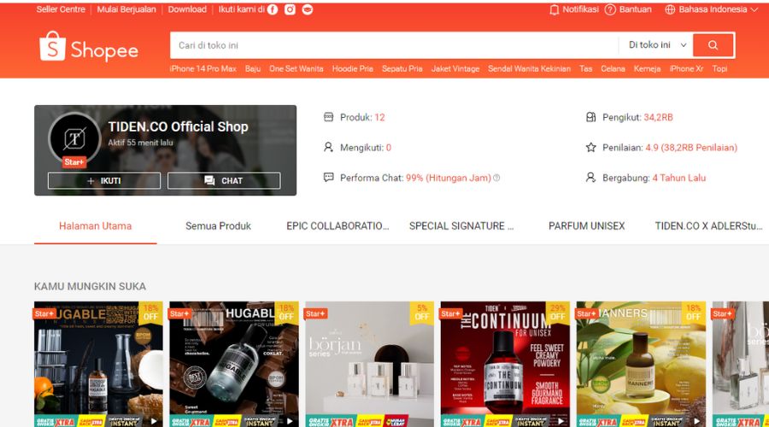Screen dimensions: 769x427
Task: Open TIDEN.CO X ADLERStu... tab
Action: click(x=708, y=226)
